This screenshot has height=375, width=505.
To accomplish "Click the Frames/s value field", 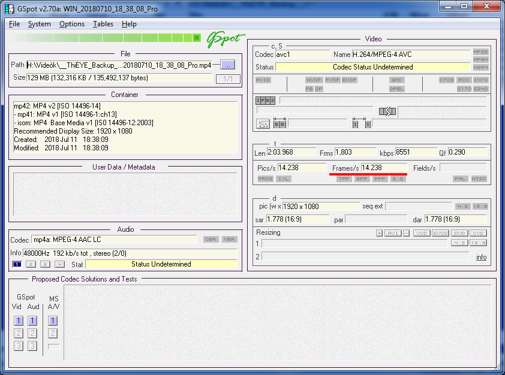I will [x=384, y=168].
